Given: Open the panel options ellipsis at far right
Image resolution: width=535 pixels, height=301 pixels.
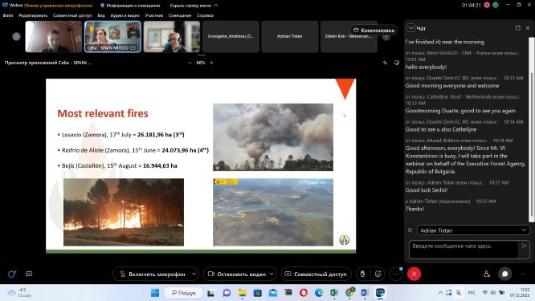Looking at the screenshot, I should [x=523, y=274].
